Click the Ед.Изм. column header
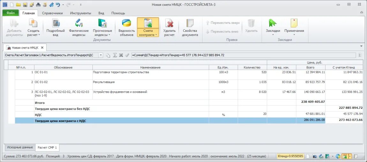367x162 pixels. pyautogui.click(x=223, y=67)
